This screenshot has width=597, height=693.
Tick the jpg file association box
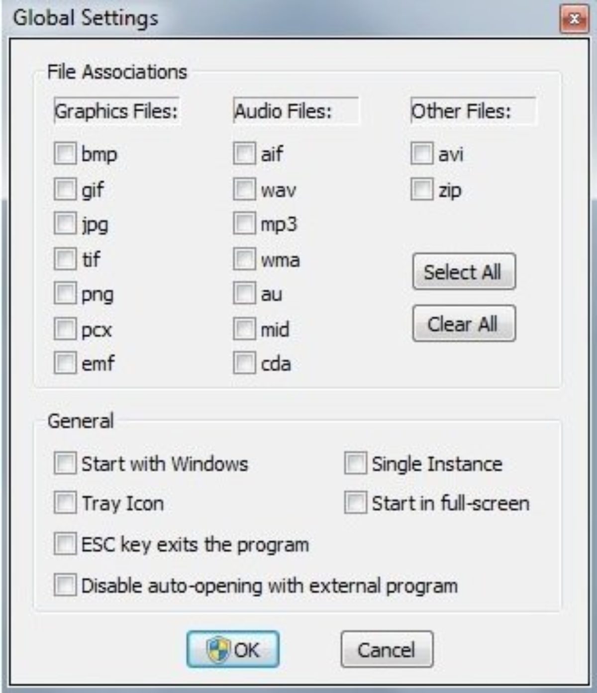pyautogui.click(x=65, y=224)
